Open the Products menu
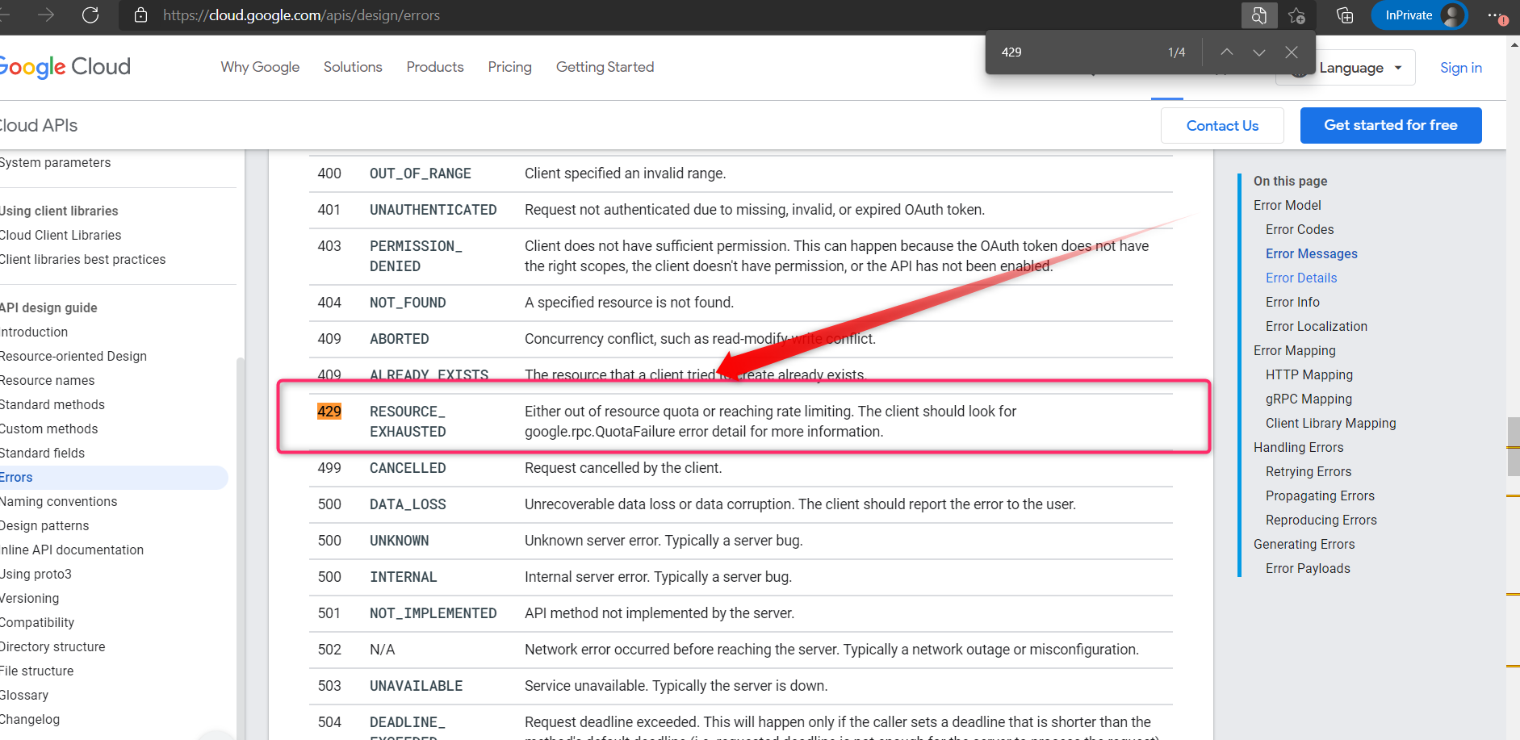Screen dimensions: 1520x740 (434, 67)
